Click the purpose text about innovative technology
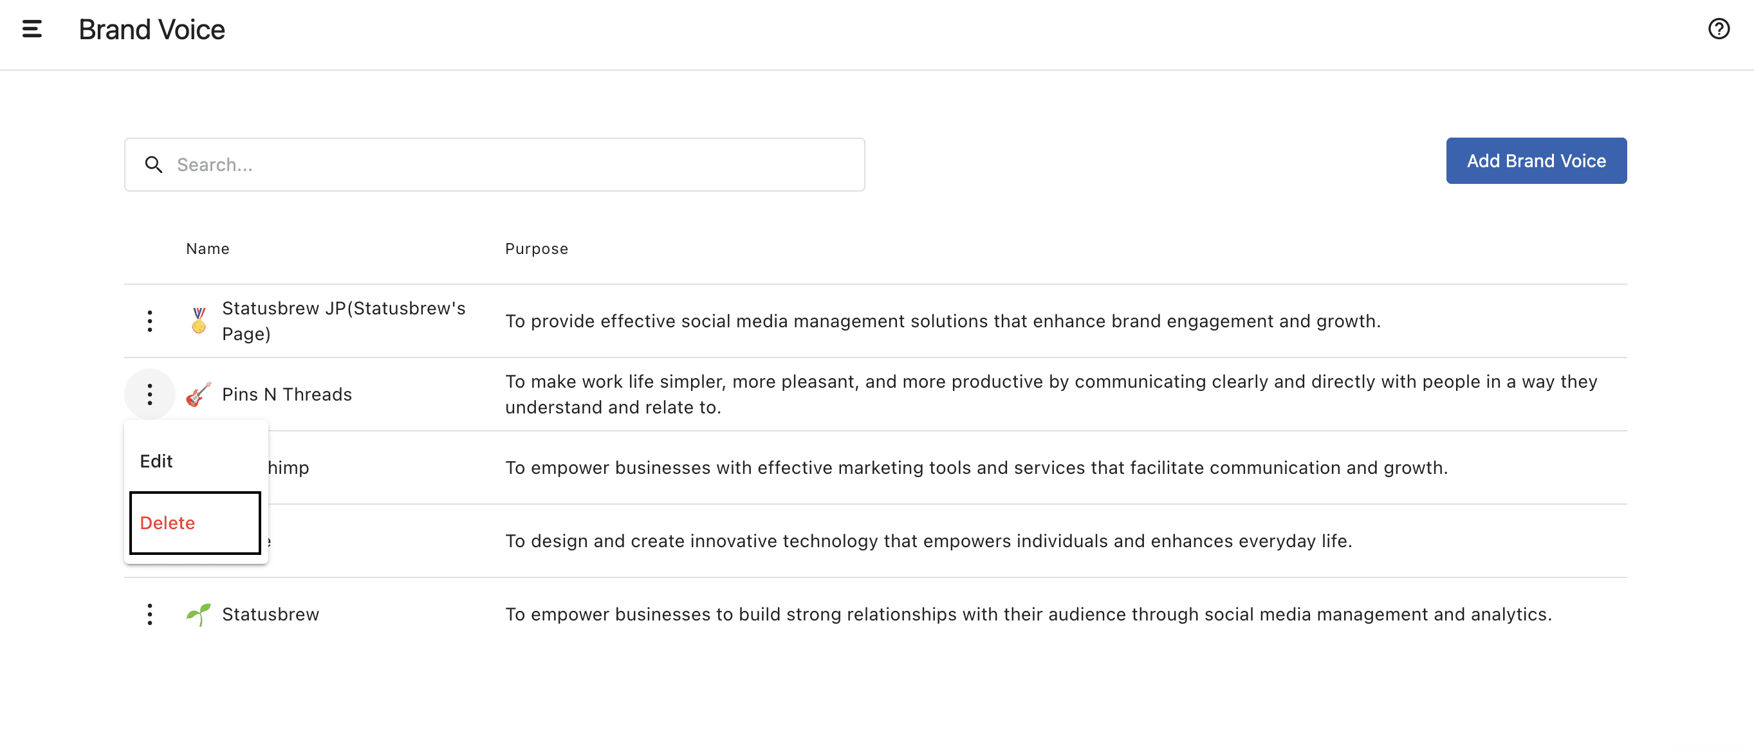1754x751 pixels. 928,541
